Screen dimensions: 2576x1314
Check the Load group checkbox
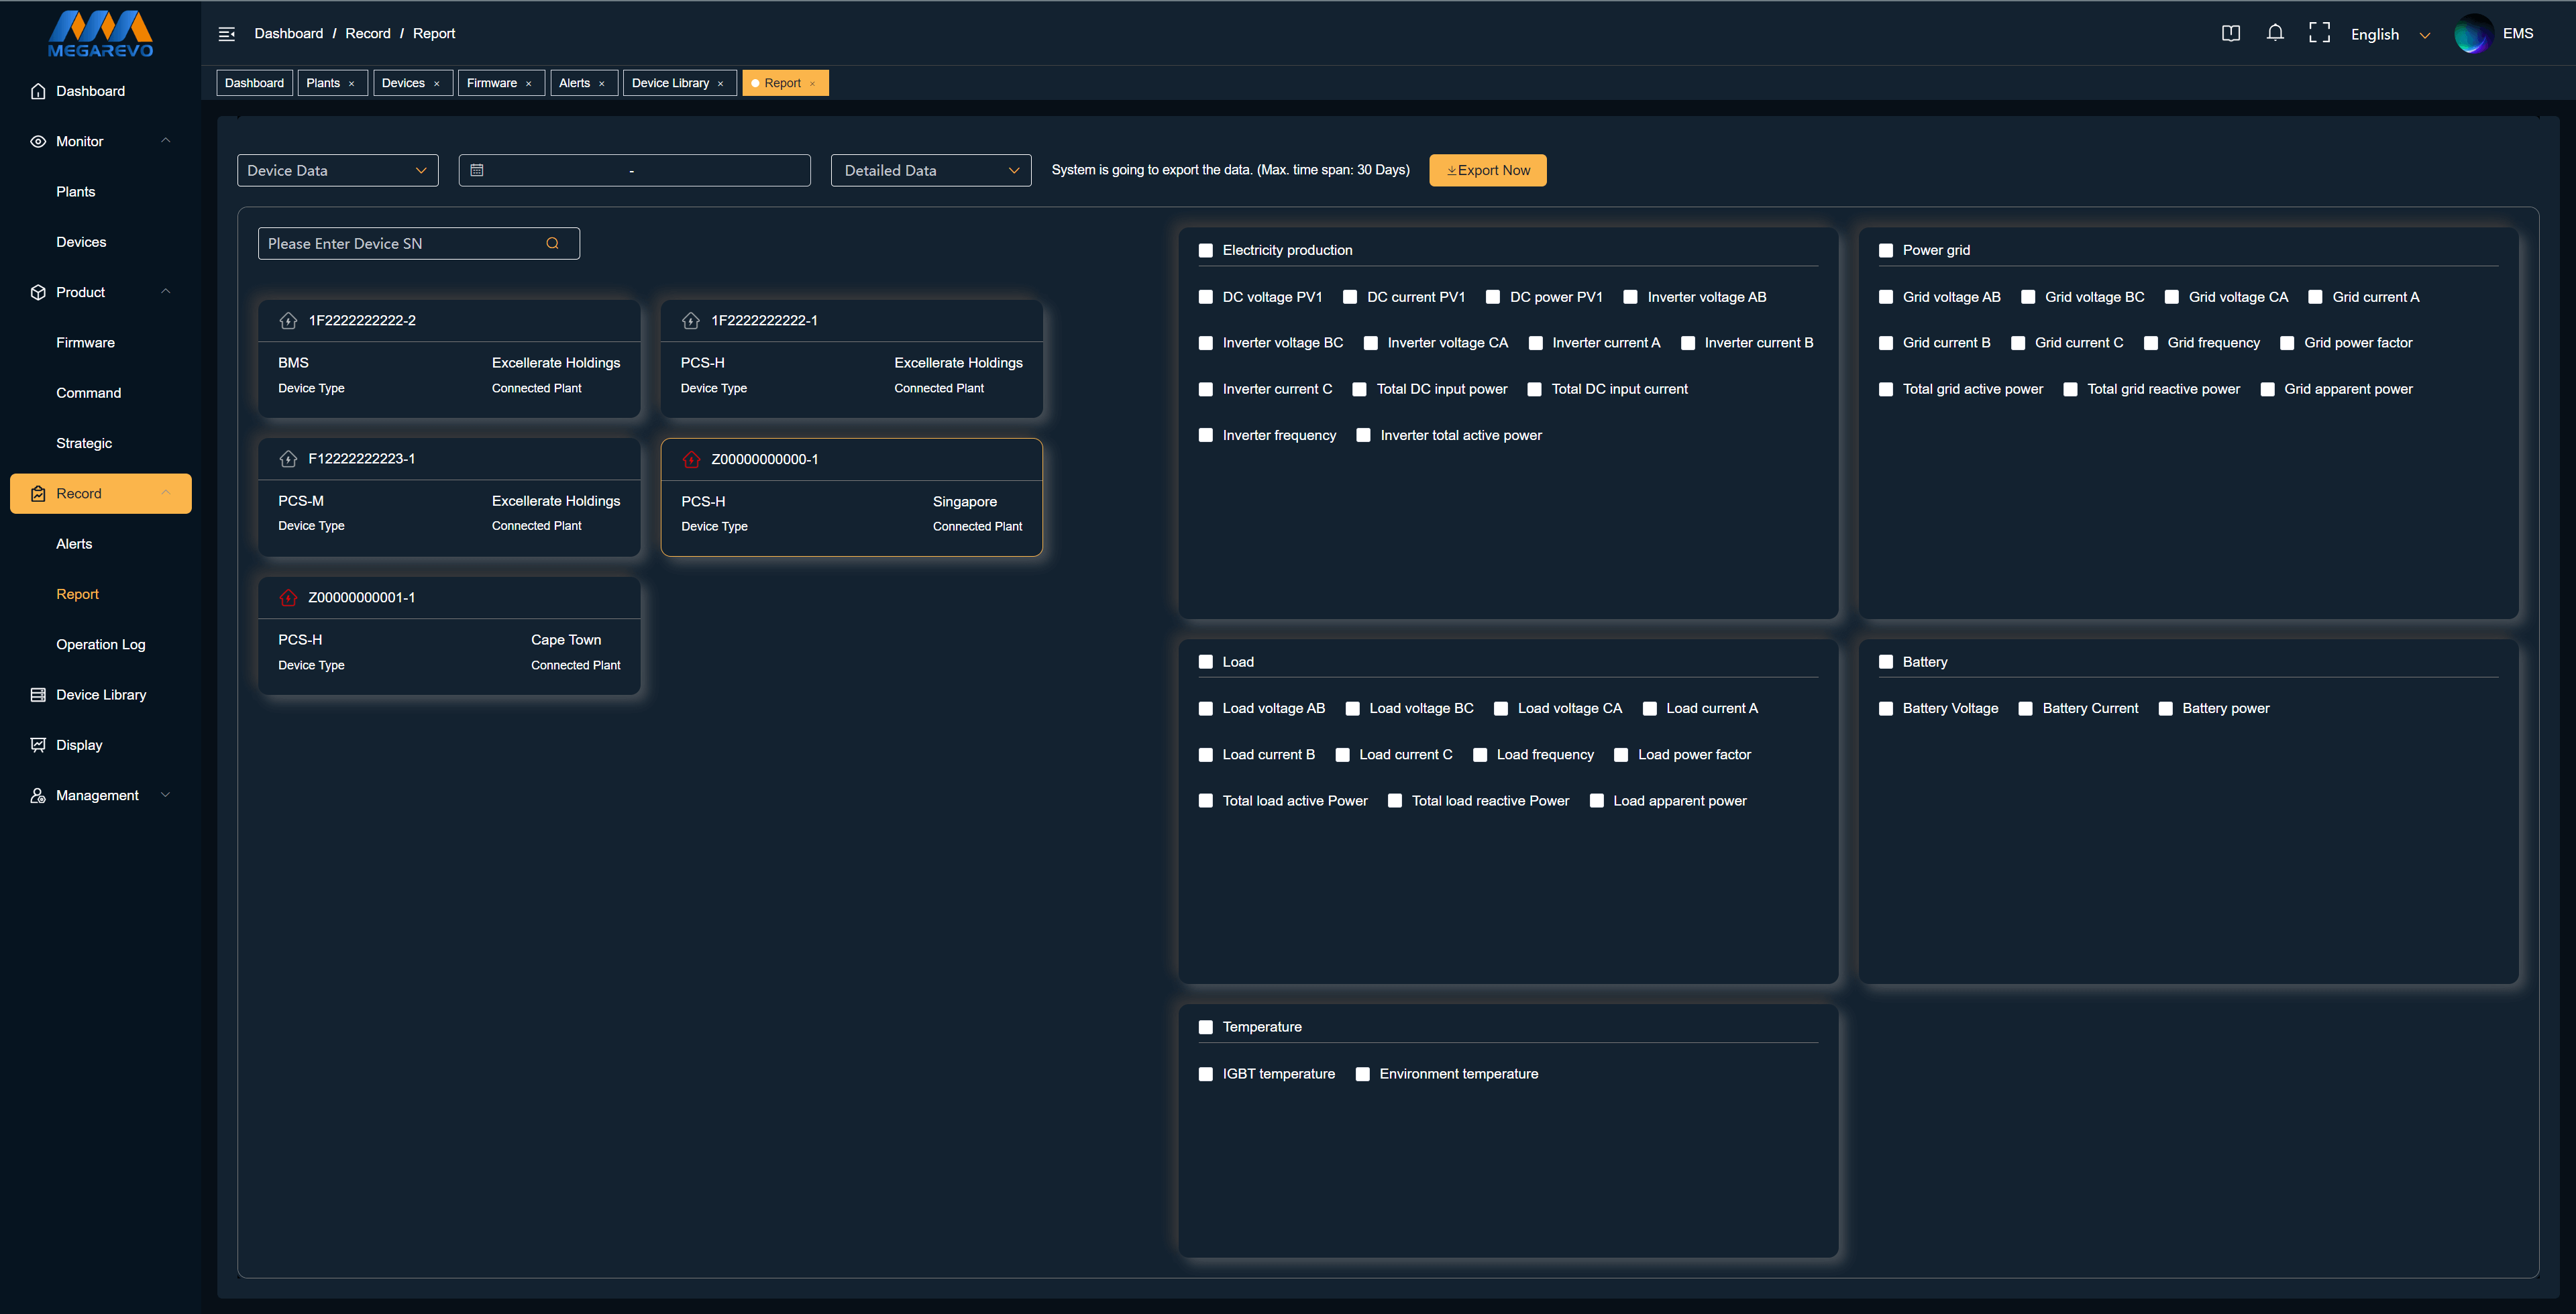(1206, 662)
